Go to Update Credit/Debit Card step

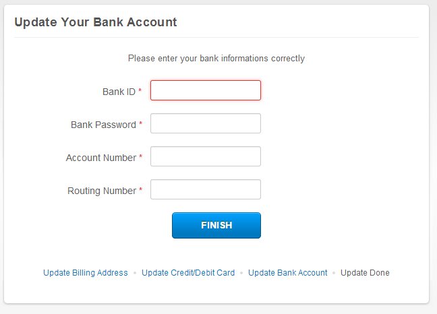pos(188,273)
